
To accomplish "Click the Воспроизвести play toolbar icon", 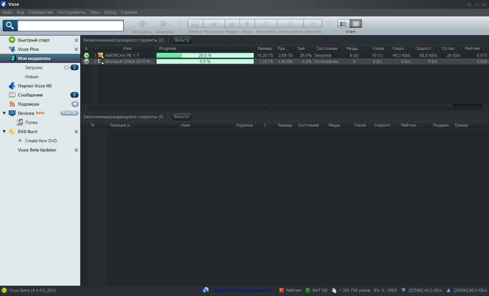I will coord(165,24).
